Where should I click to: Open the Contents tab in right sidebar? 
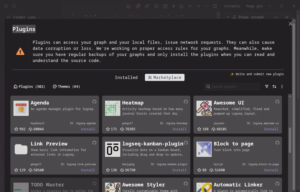232,6
